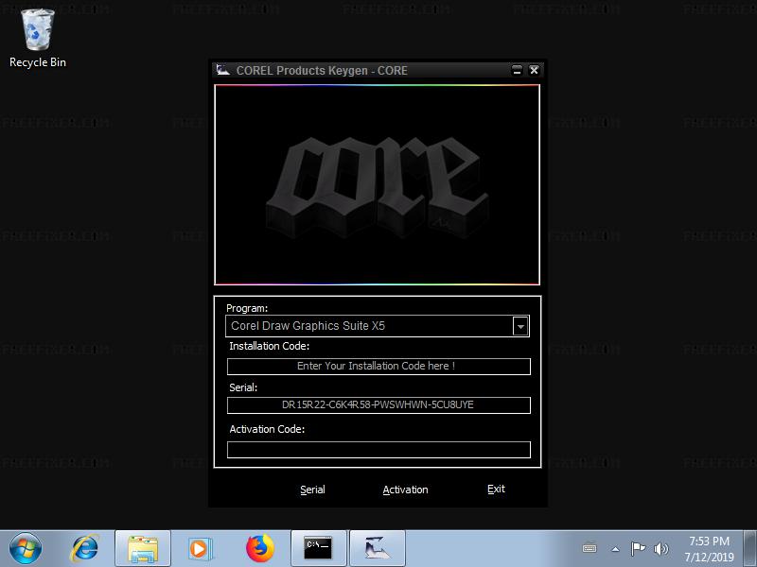The image size is (757, 567).
Task: Click the empty Activation Code field
Action: click(x=378, y=450)
